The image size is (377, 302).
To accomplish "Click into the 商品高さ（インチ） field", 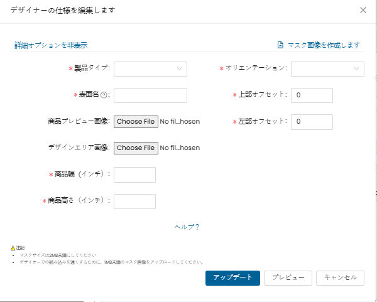I will tap(134, 201).
